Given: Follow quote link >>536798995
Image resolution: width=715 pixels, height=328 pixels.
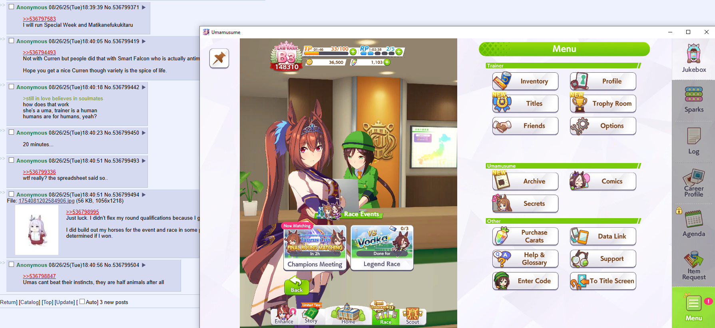Looking at the screenshot, I should 82,212.
